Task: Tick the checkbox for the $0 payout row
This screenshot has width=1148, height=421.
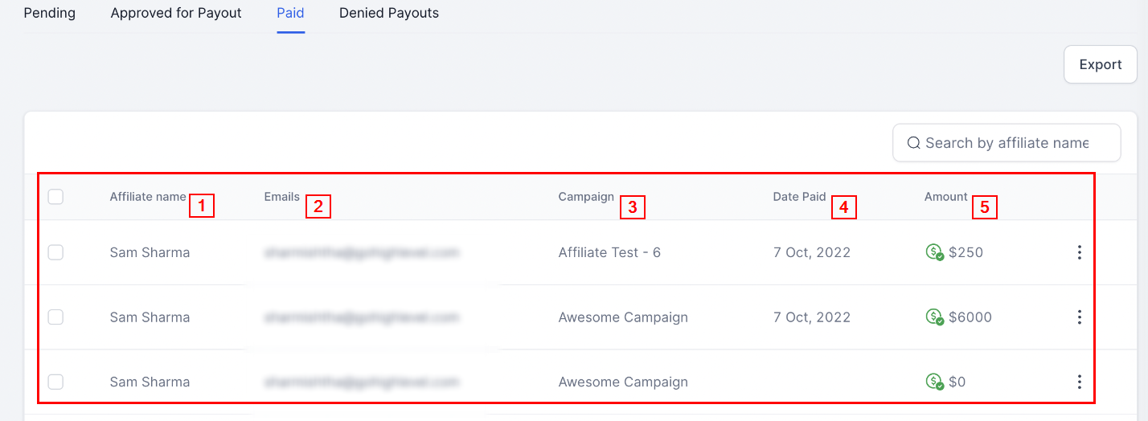Action: 55,382
